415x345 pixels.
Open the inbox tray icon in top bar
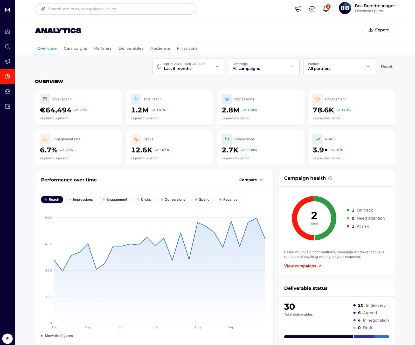[312, 9]
